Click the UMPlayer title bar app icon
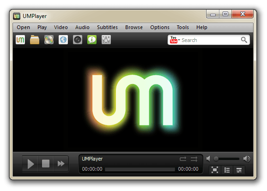This screenshot has height=191, width=267. tap(17, 16)
